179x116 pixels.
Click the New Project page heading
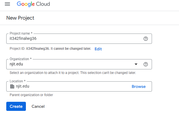pyautogui.click(x=20, y=18)
